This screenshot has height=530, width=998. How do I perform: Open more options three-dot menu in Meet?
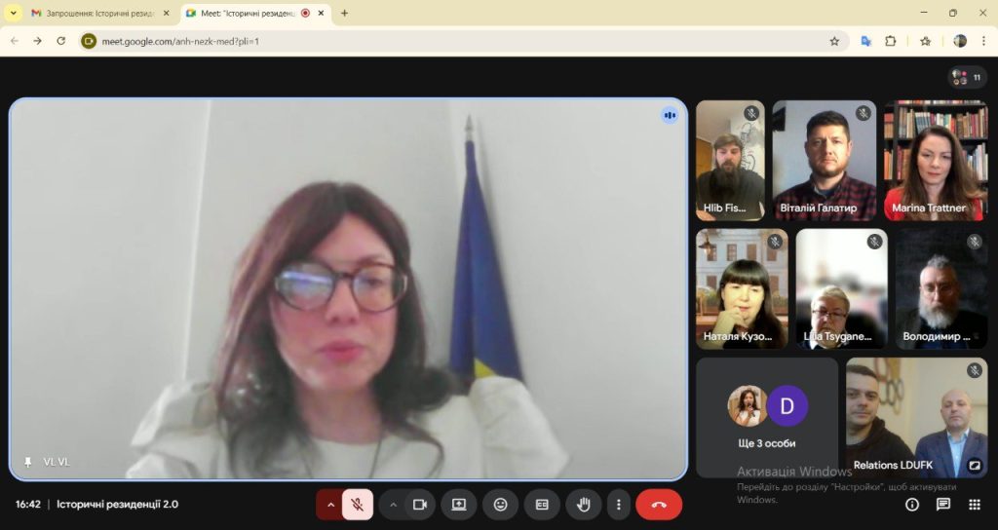pyautogui.click(x=618, y=505)
